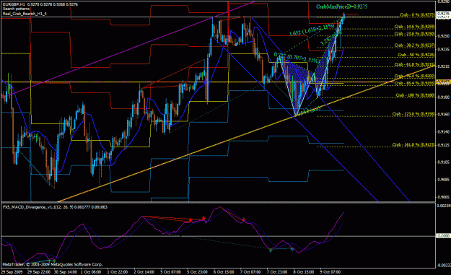Screen dimensions: 451x275
Task: Click the 5 Oct 07:00 time axis label
Action: tap(170, 272)
